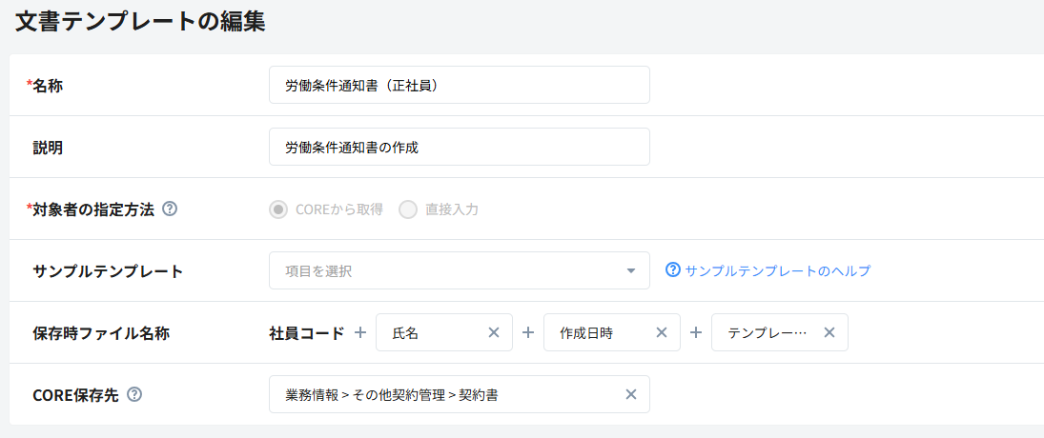
Task: Select the 直接入力 radio button
Action: [408, 209]
